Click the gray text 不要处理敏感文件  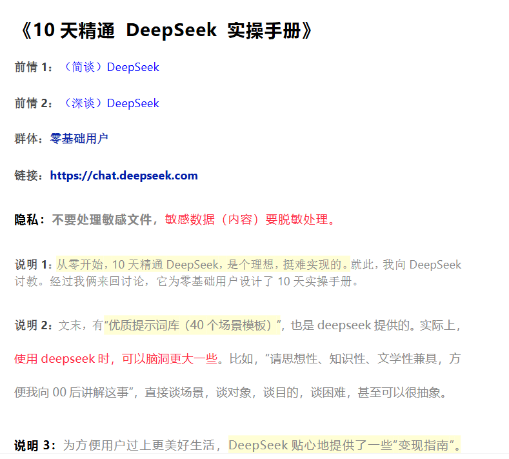click(101, 220)
